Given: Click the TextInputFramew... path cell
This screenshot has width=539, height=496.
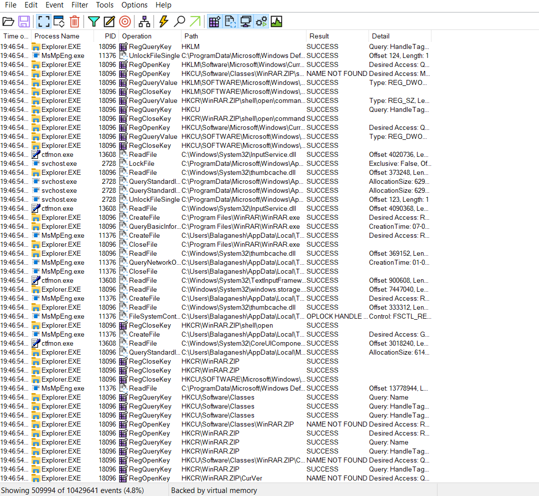Looking at the screenshot, I should point(243,280).
